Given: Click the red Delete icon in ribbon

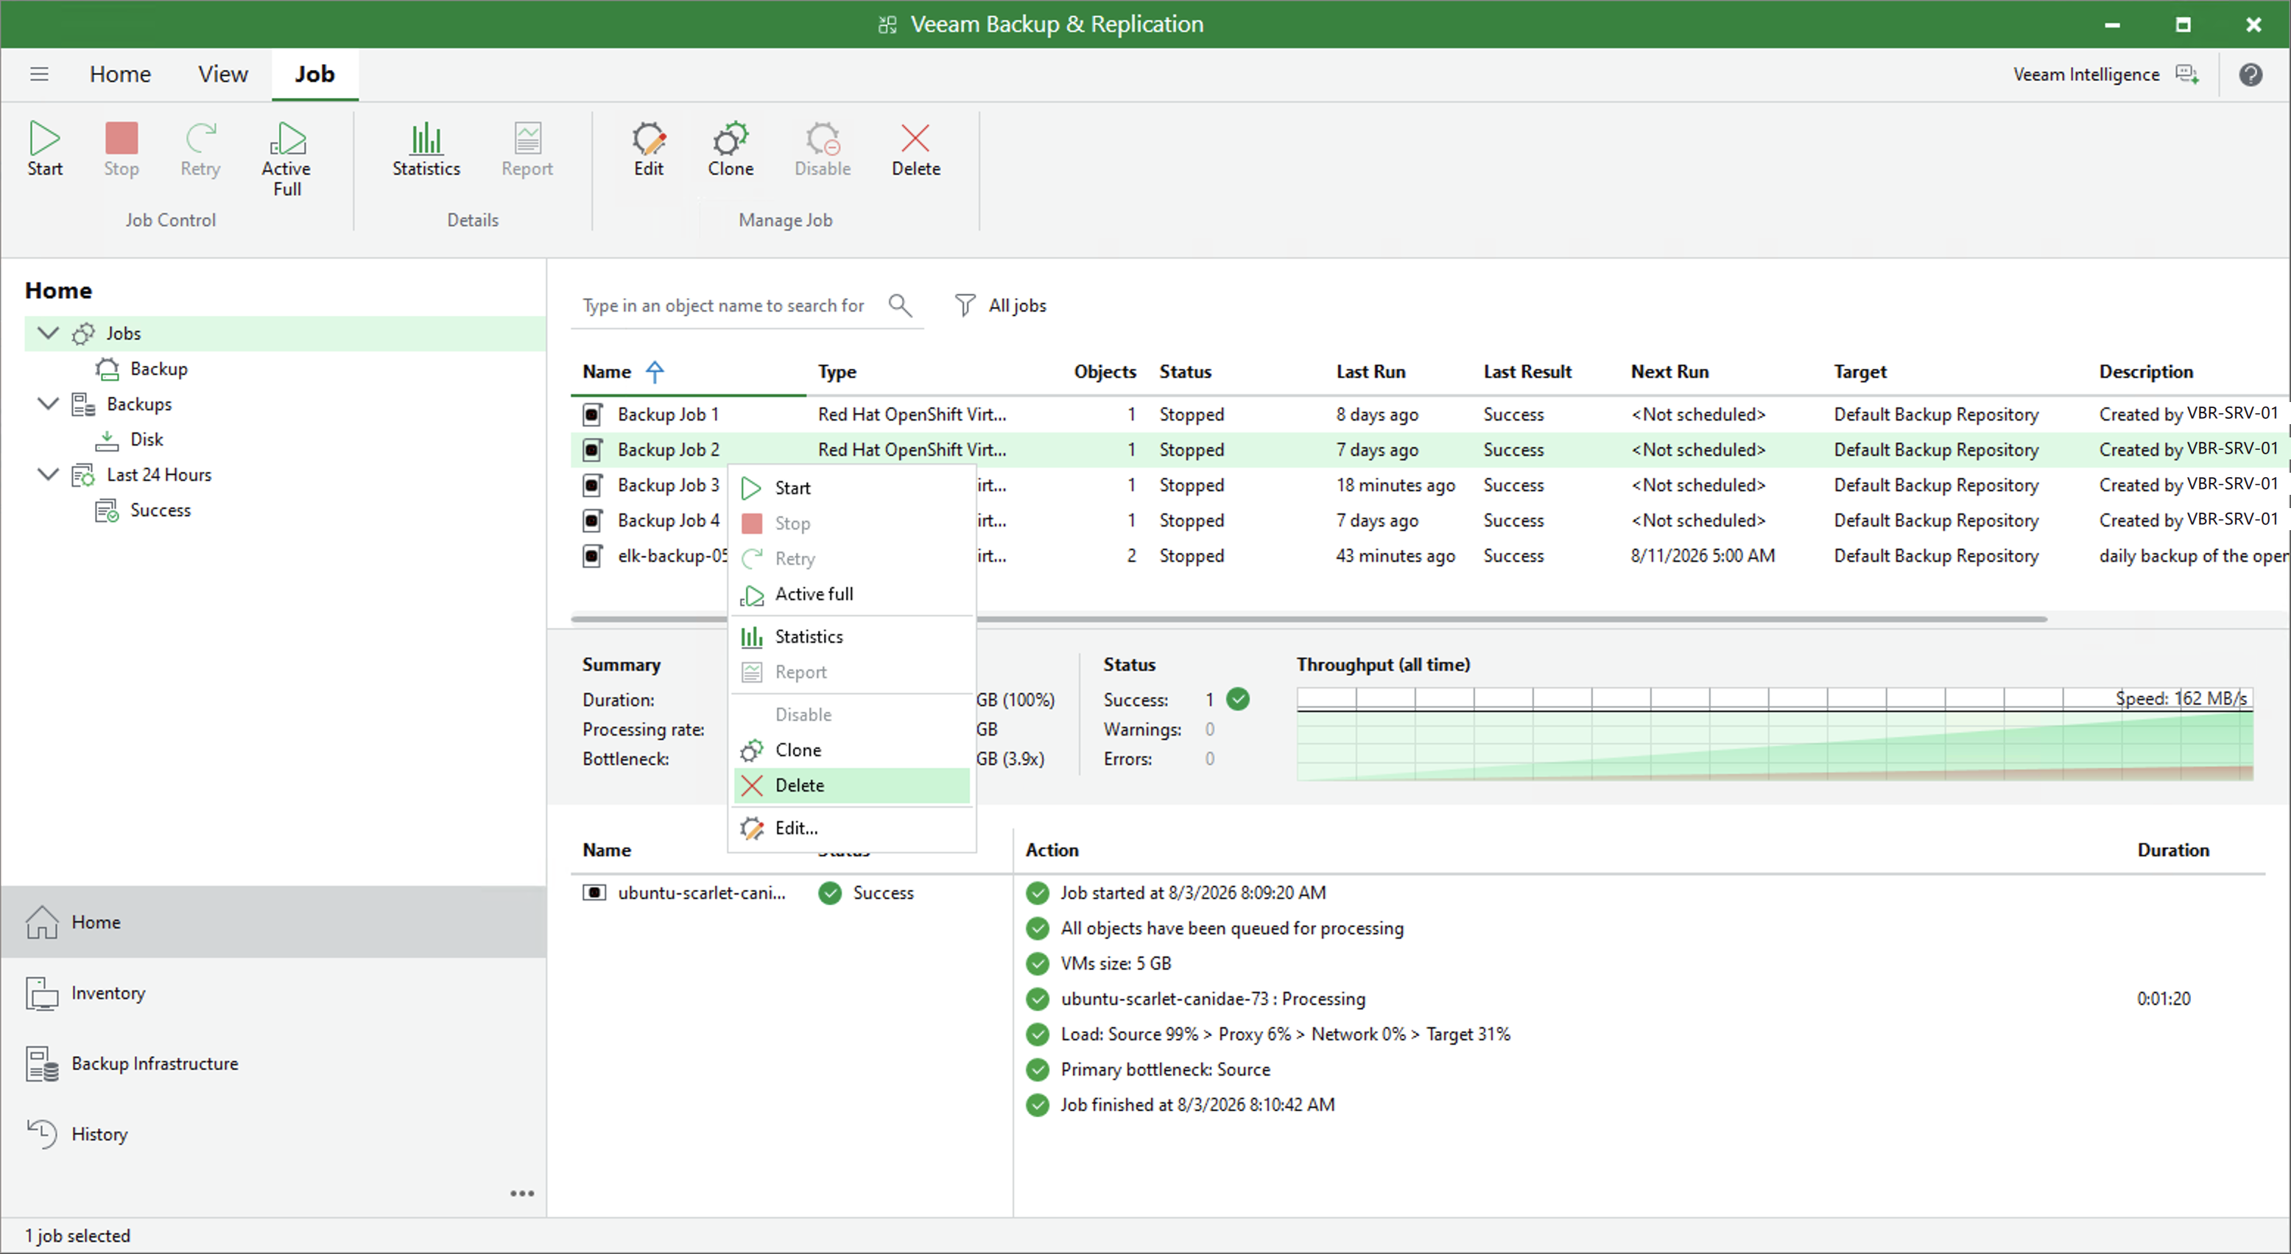Looking at the screenshot, I should tap(915, 138).
